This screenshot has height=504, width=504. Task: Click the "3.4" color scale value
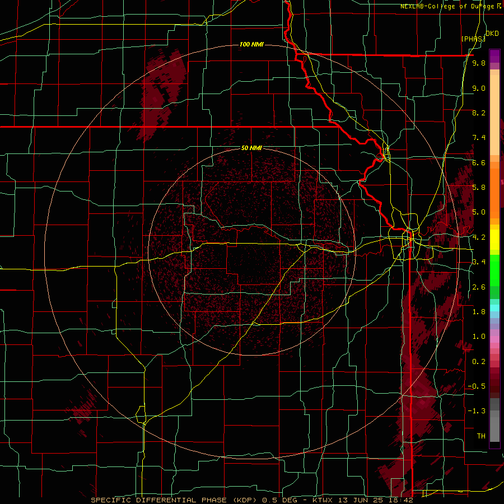479,262
